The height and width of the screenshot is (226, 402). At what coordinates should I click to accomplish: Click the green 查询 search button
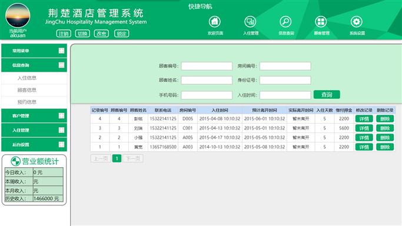[327, 95]
